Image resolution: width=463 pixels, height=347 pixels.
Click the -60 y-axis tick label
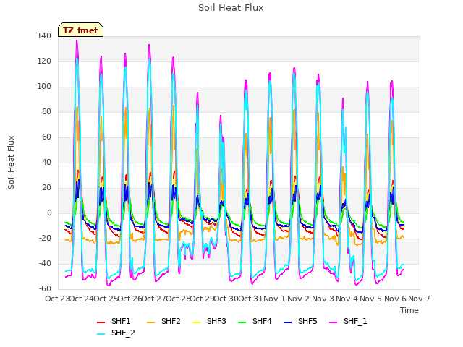coord(45,288)
